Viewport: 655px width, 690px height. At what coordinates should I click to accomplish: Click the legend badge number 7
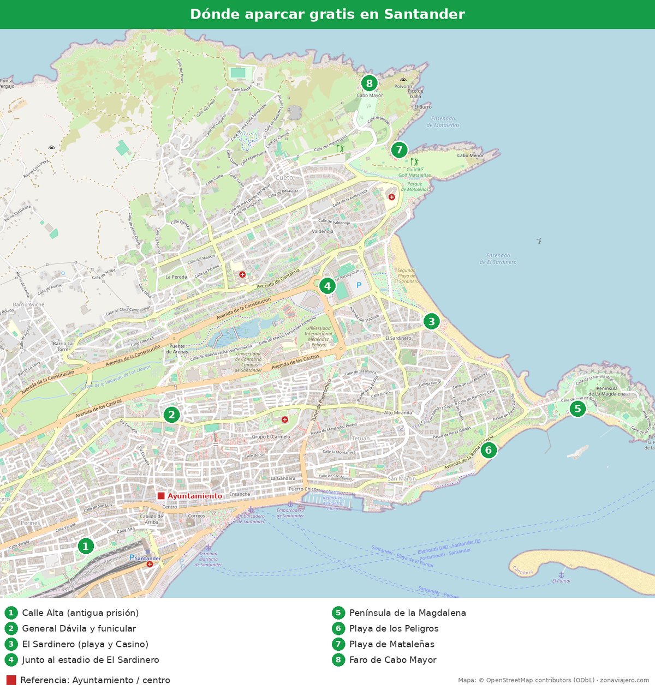[x=338, y=644]
